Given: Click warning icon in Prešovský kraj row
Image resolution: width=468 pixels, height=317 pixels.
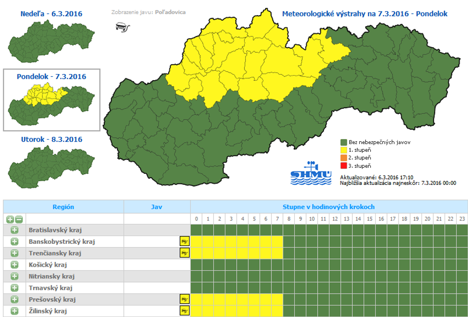Looking at the screenshot, I should click(185, 299).
